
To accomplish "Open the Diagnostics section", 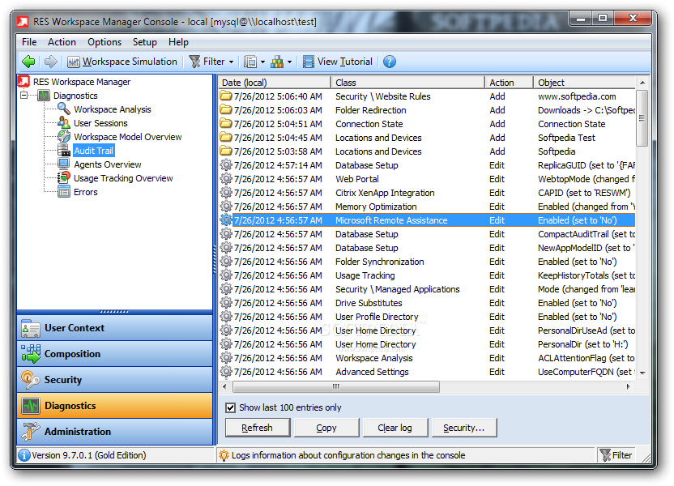I will pyautogui.click(x=115, y=406).
